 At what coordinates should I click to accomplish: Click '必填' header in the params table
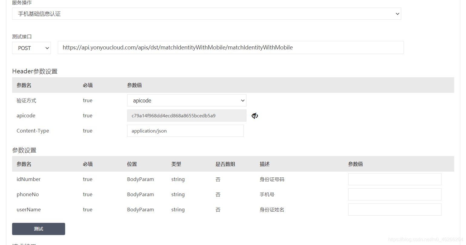(x=88, y=164)
